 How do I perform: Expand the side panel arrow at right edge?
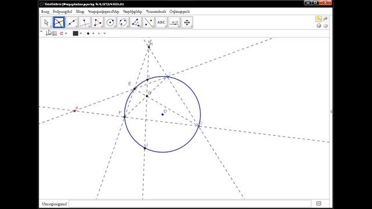click(x=331, y=111)
